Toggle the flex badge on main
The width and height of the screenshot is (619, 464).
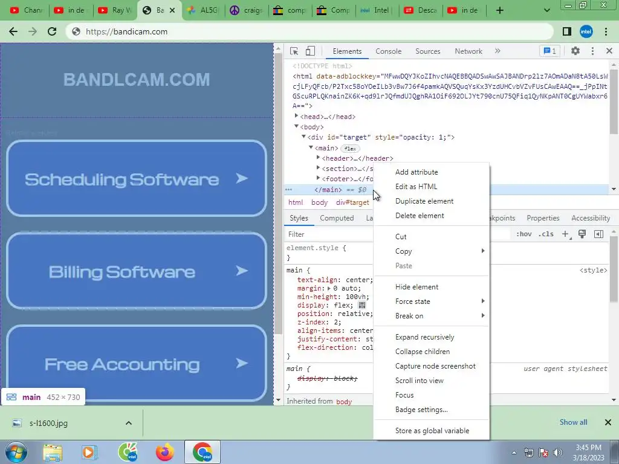click(350, 149)
